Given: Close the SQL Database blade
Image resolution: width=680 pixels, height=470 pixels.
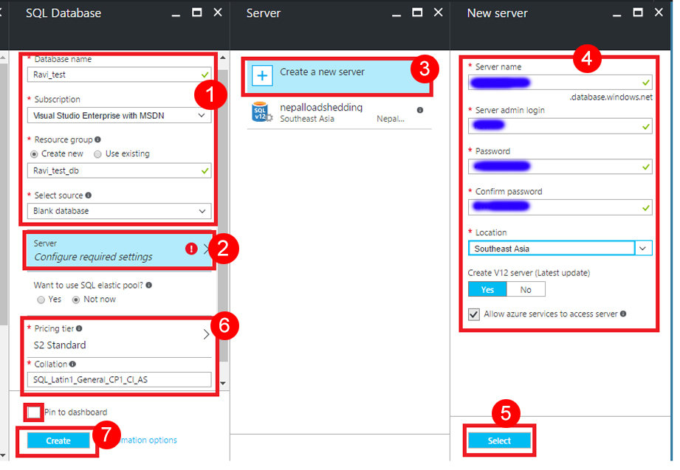Looking at the screenshot, I should click(218, 13).
